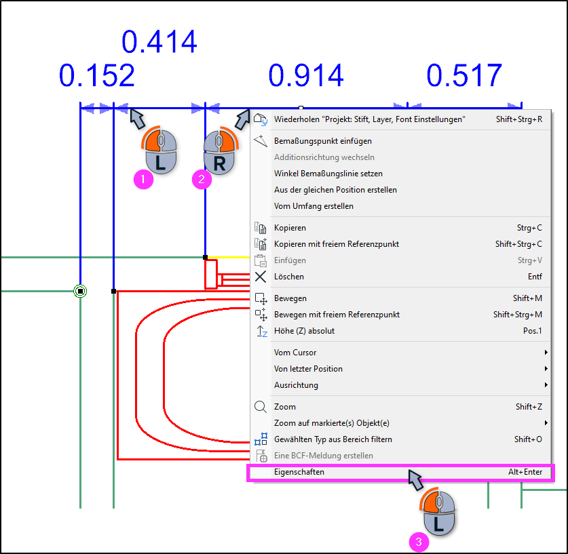Expand Ausrichtung submenu arrow

tap(546, 385)
